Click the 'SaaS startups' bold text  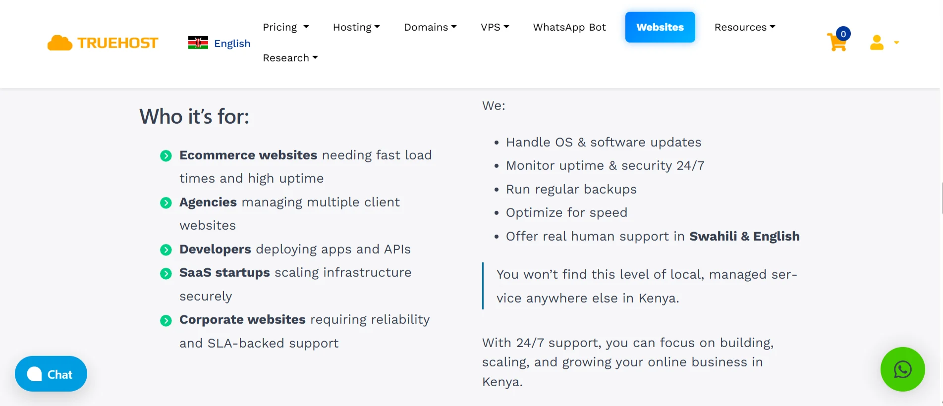pyautogui.click(x=224, y=272)
